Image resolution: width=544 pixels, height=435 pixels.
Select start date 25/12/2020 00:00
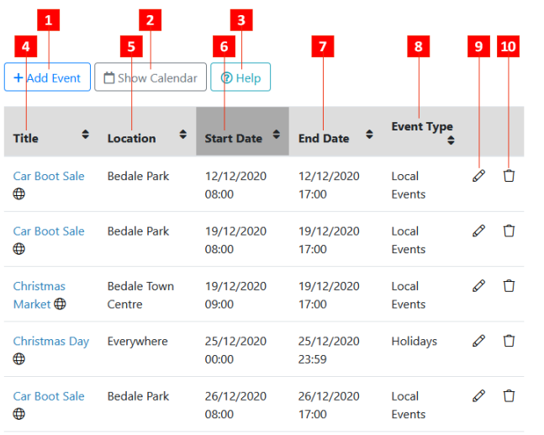[235, 350]
